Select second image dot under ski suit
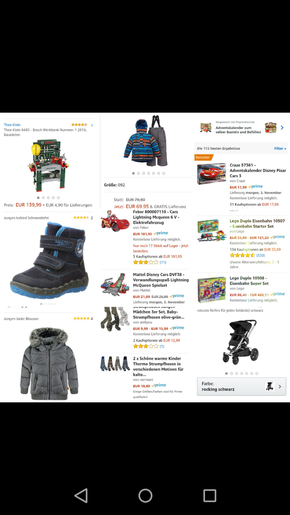Viewport: 290px width, 515px height. click(x=139, y=173)
